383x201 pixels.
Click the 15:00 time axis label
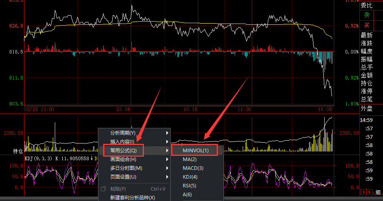[325, 109]
